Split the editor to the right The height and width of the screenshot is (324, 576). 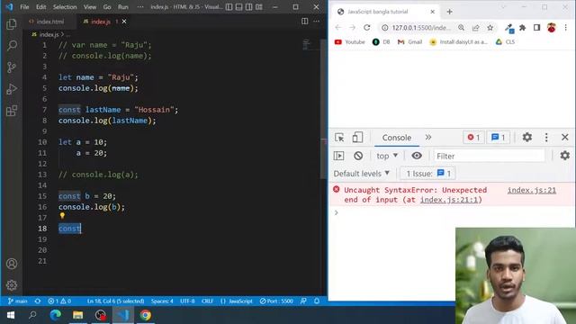[304, 22]
